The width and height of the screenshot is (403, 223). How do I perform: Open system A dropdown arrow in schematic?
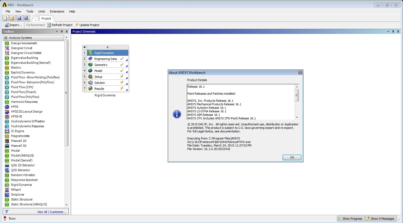click(x=84, y=47)
